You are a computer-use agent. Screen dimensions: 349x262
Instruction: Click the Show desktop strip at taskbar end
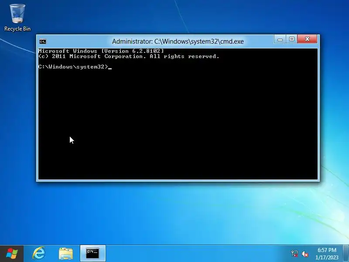(346, 254)
